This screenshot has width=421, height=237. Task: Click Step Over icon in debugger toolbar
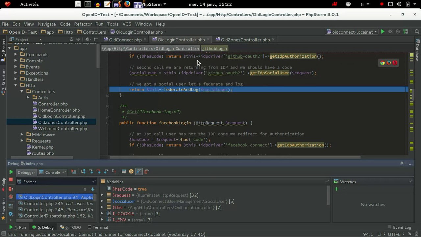tap(83, 171)
